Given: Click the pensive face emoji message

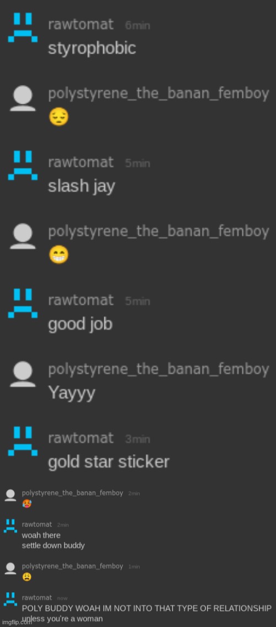Looking at the screenshot, I should coord(59,118).
